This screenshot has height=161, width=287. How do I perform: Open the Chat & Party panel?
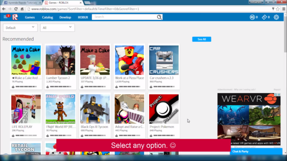tap(256, 151)
